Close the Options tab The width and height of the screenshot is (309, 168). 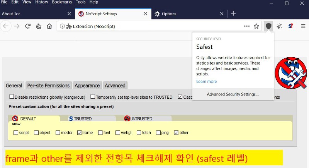[x=222, y=14]
